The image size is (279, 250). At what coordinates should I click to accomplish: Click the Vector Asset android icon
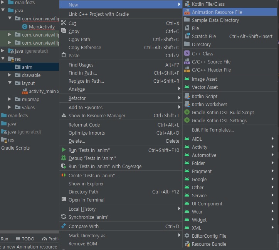coord(187,87)
